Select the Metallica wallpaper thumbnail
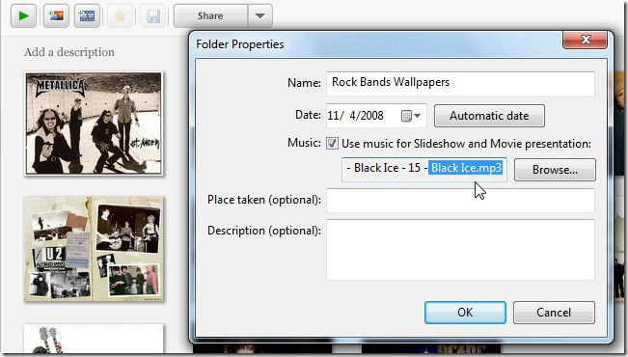The width and height of the screenshot is (628, 357). click(x=94, y=124)
